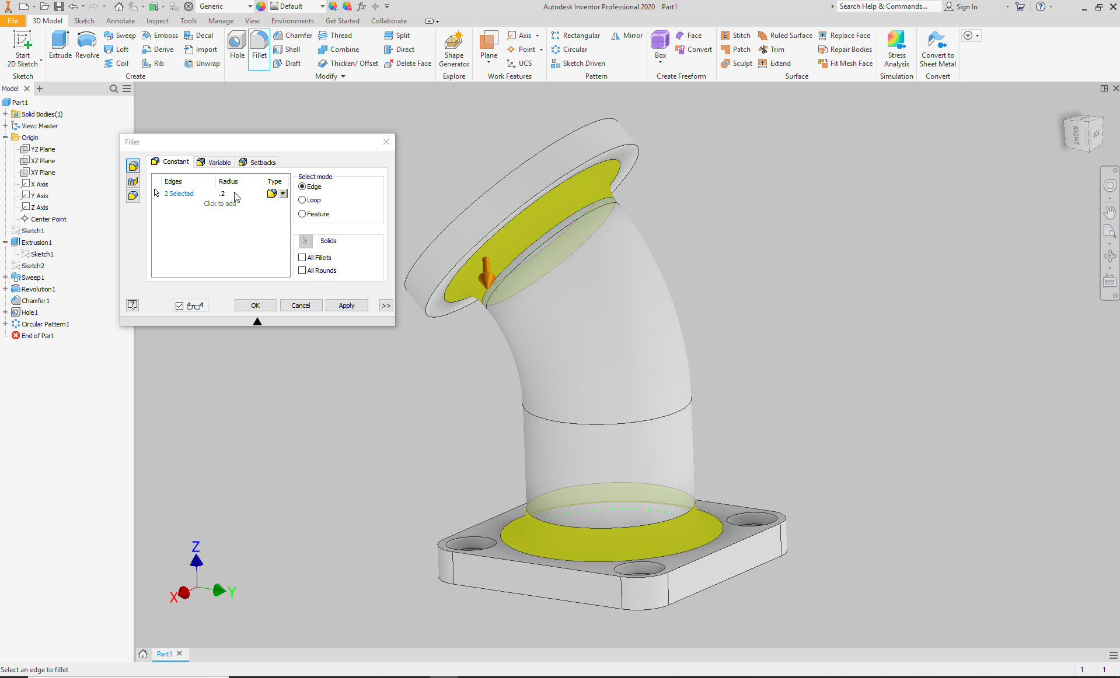Click Sign In

962,6
